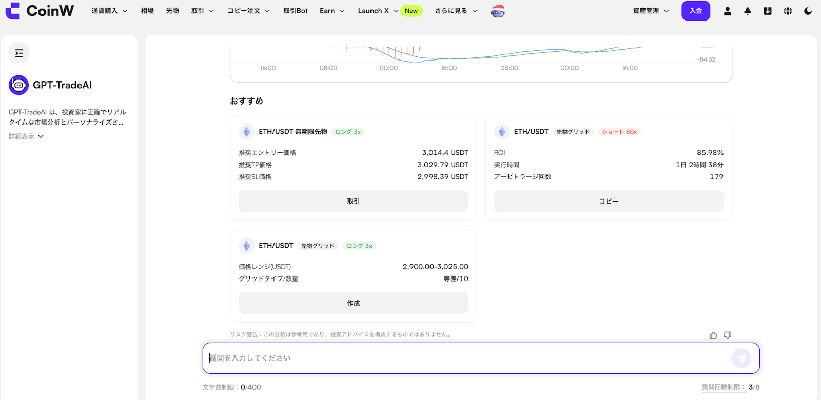Expand the 資産管理 dropdown
The width and height of the screenshot is (821, 400).
coord(650,11)
